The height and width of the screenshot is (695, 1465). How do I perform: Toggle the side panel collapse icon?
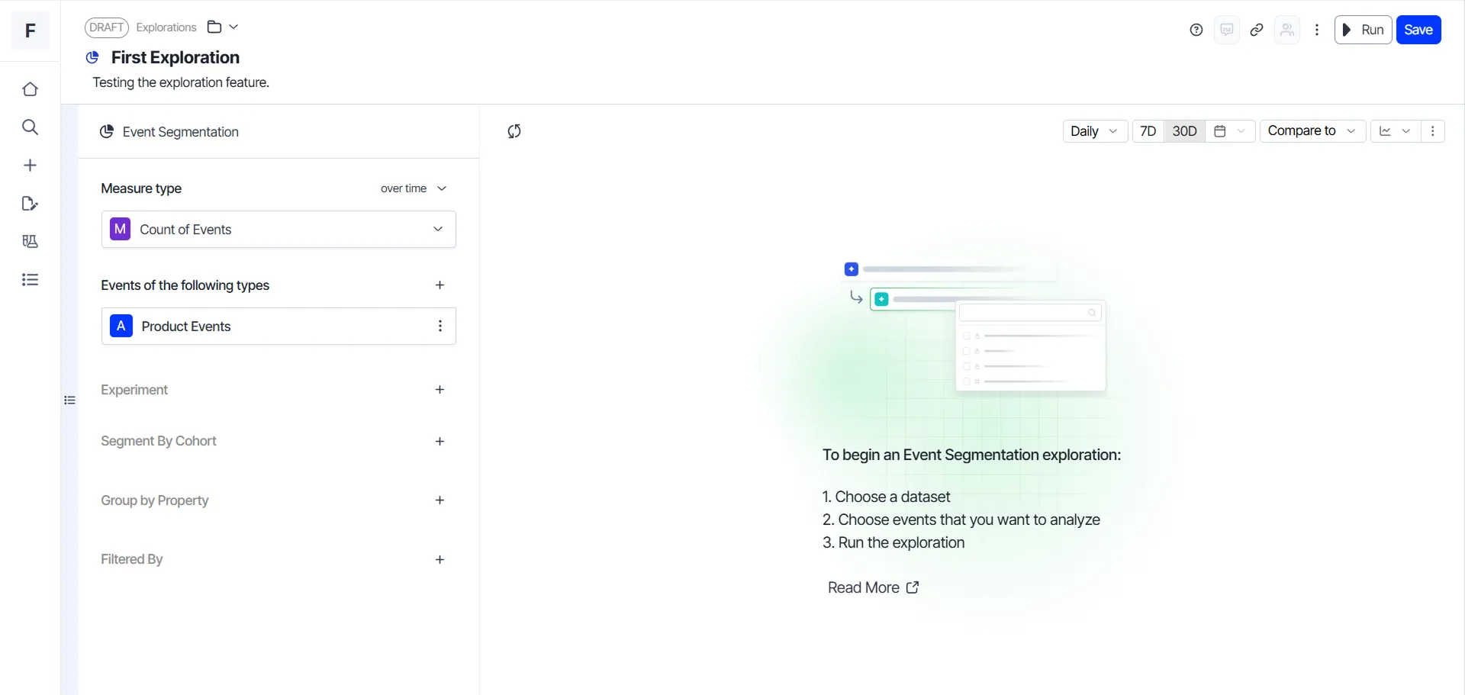69,401
